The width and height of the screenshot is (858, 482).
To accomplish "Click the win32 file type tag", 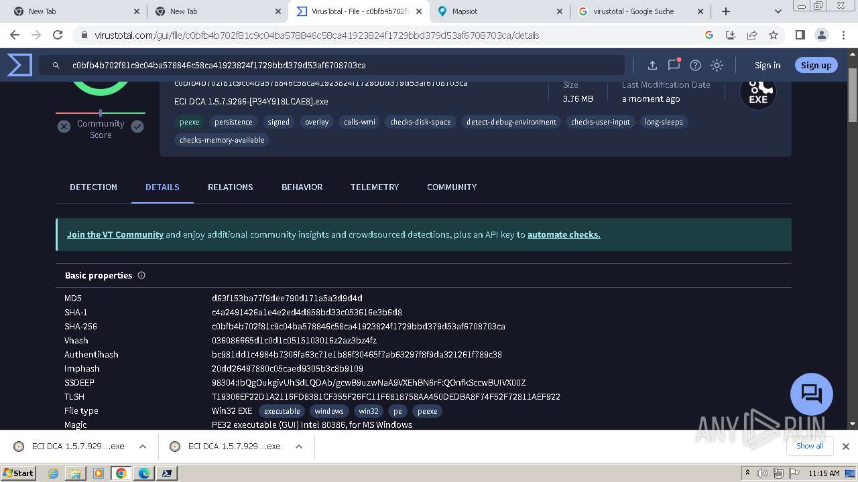I will coord(369,411).
